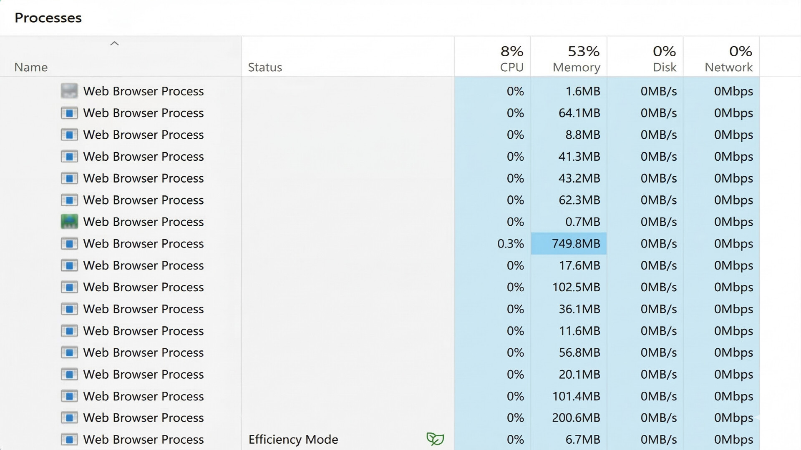Click the Name column header

click(31, 67)
